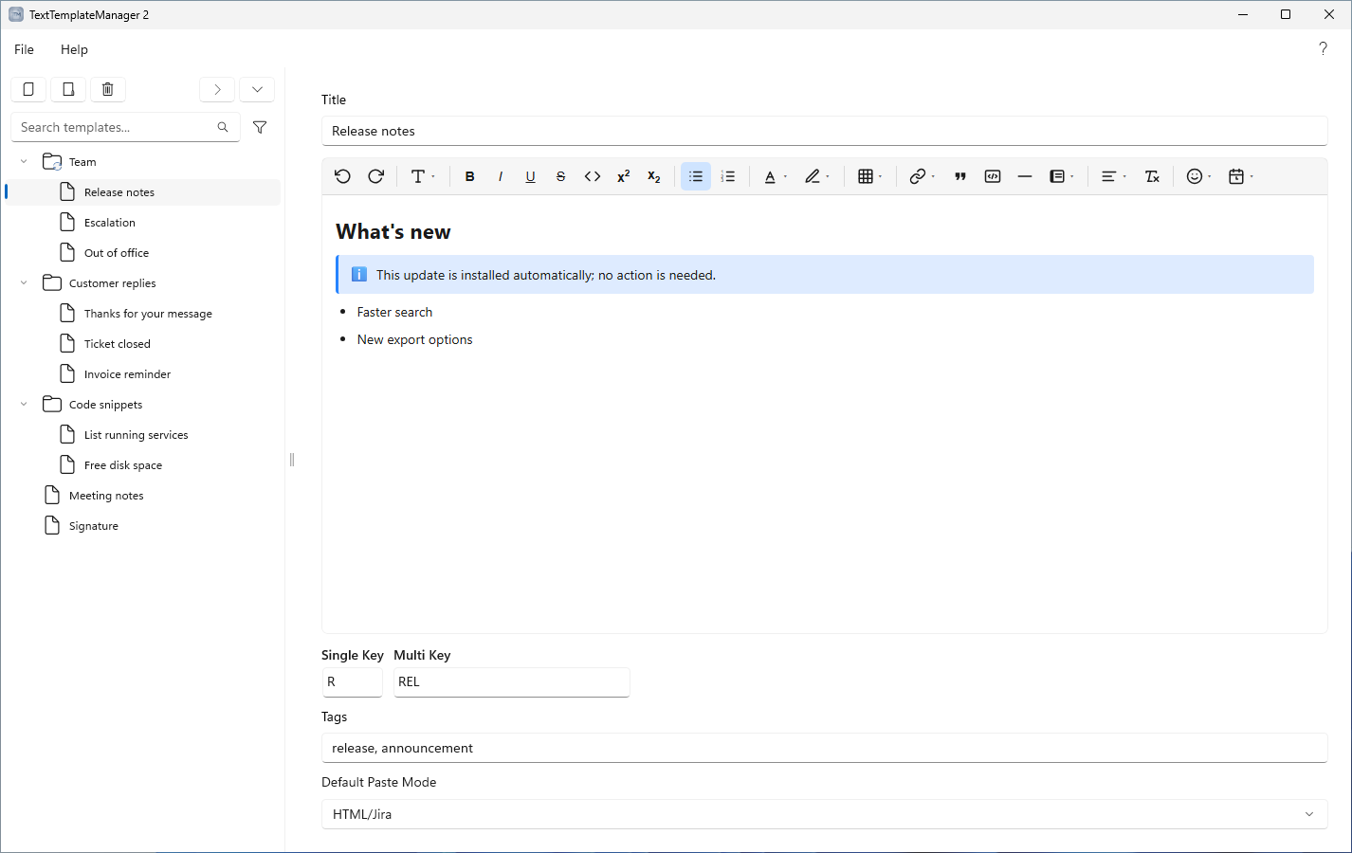Image resolution: width=1352 pixels, height=853 pixels.
Task: Toggle strikethrough formatting
Action: [561, 176]
